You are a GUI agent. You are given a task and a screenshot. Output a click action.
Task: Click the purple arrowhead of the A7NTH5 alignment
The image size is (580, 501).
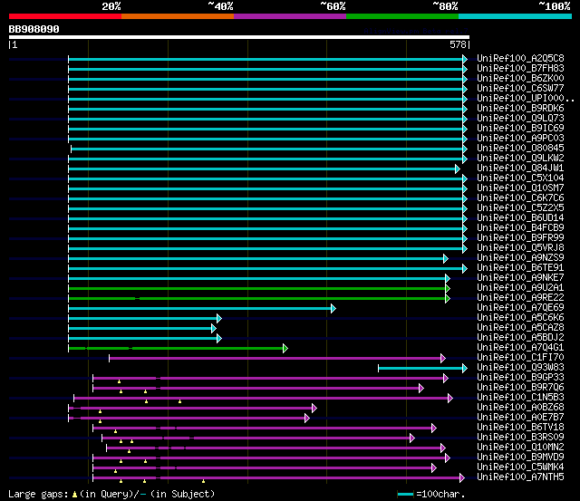coord(462,478)
